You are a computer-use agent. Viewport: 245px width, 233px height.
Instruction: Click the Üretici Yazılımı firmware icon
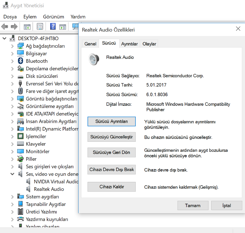pyautogui.click(x=20, y=212)
